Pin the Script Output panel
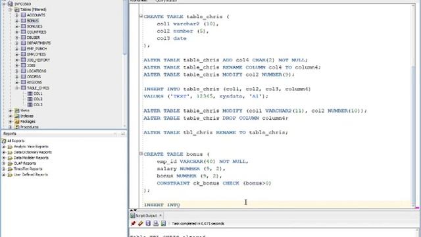The width and height of the screenshot is (421, 237). tap(133, 223)
